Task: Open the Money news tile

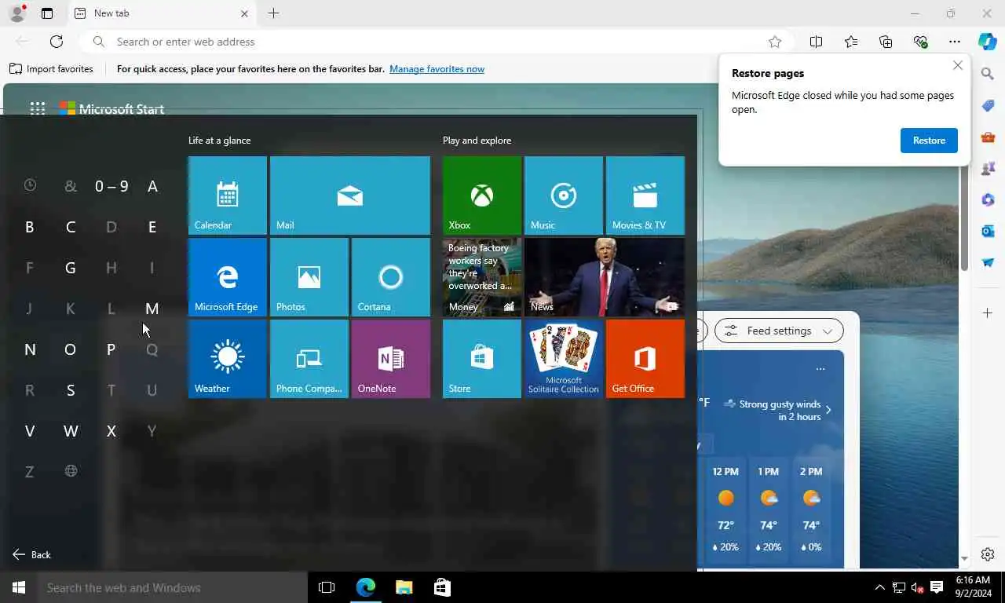Action: pos(482,277)
